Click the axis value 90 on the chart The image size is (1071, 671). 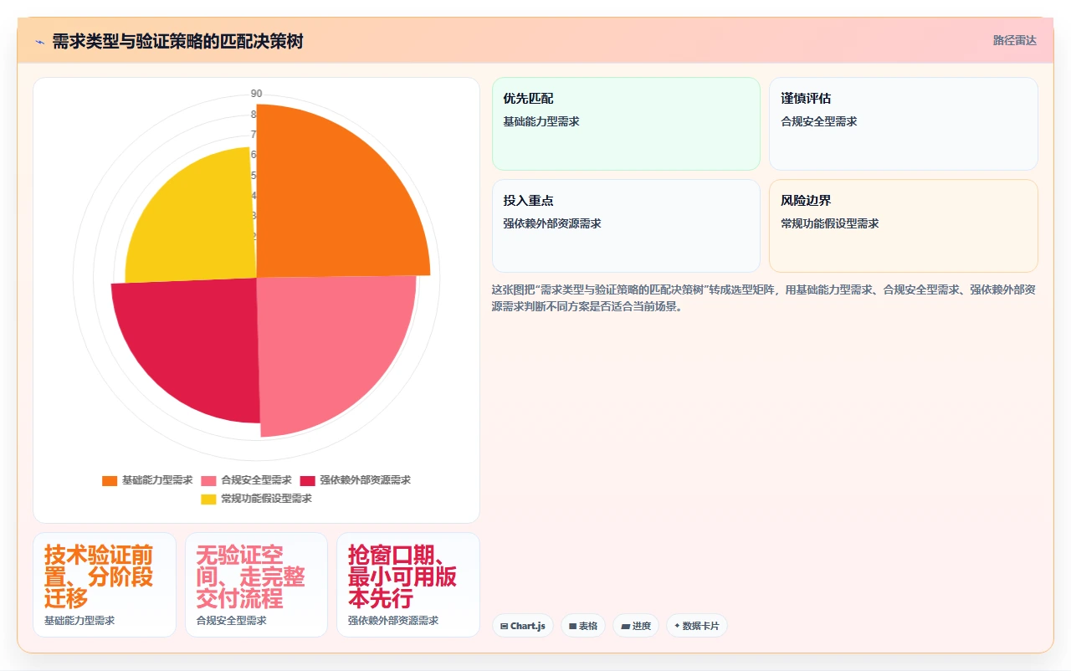point(256,94)
